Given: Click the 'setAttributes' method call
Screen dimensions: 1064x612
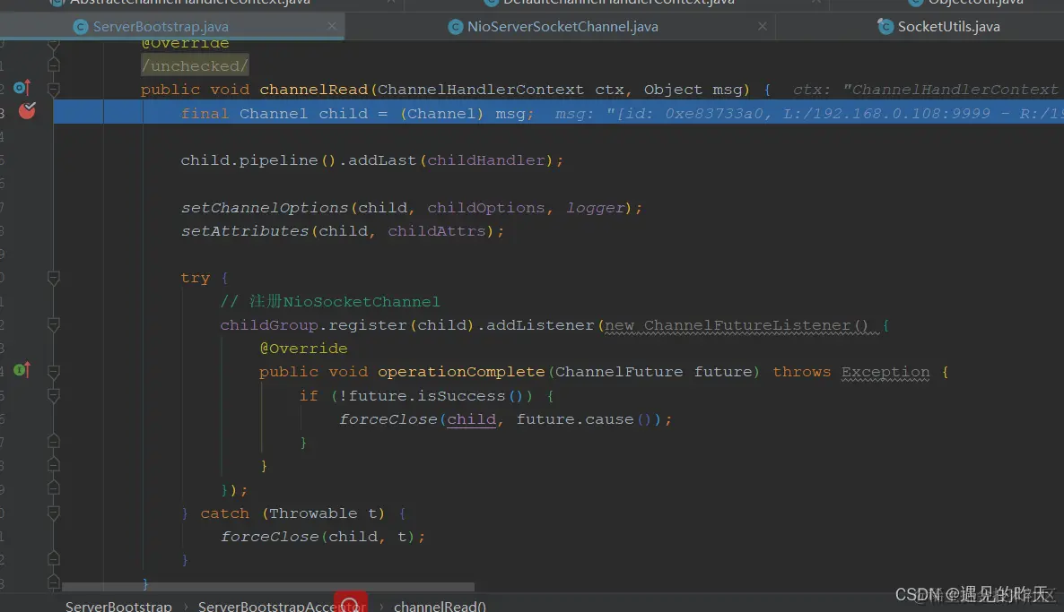Looking at the screenshot, I should [x=244, y=231].
